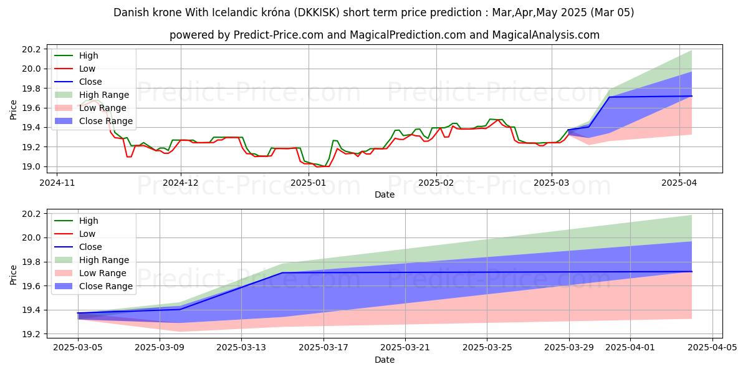748x374 pixels.
Task: Click the 19.2 tick on bottom chart y-axis
Action: click(x=31, y=334)
